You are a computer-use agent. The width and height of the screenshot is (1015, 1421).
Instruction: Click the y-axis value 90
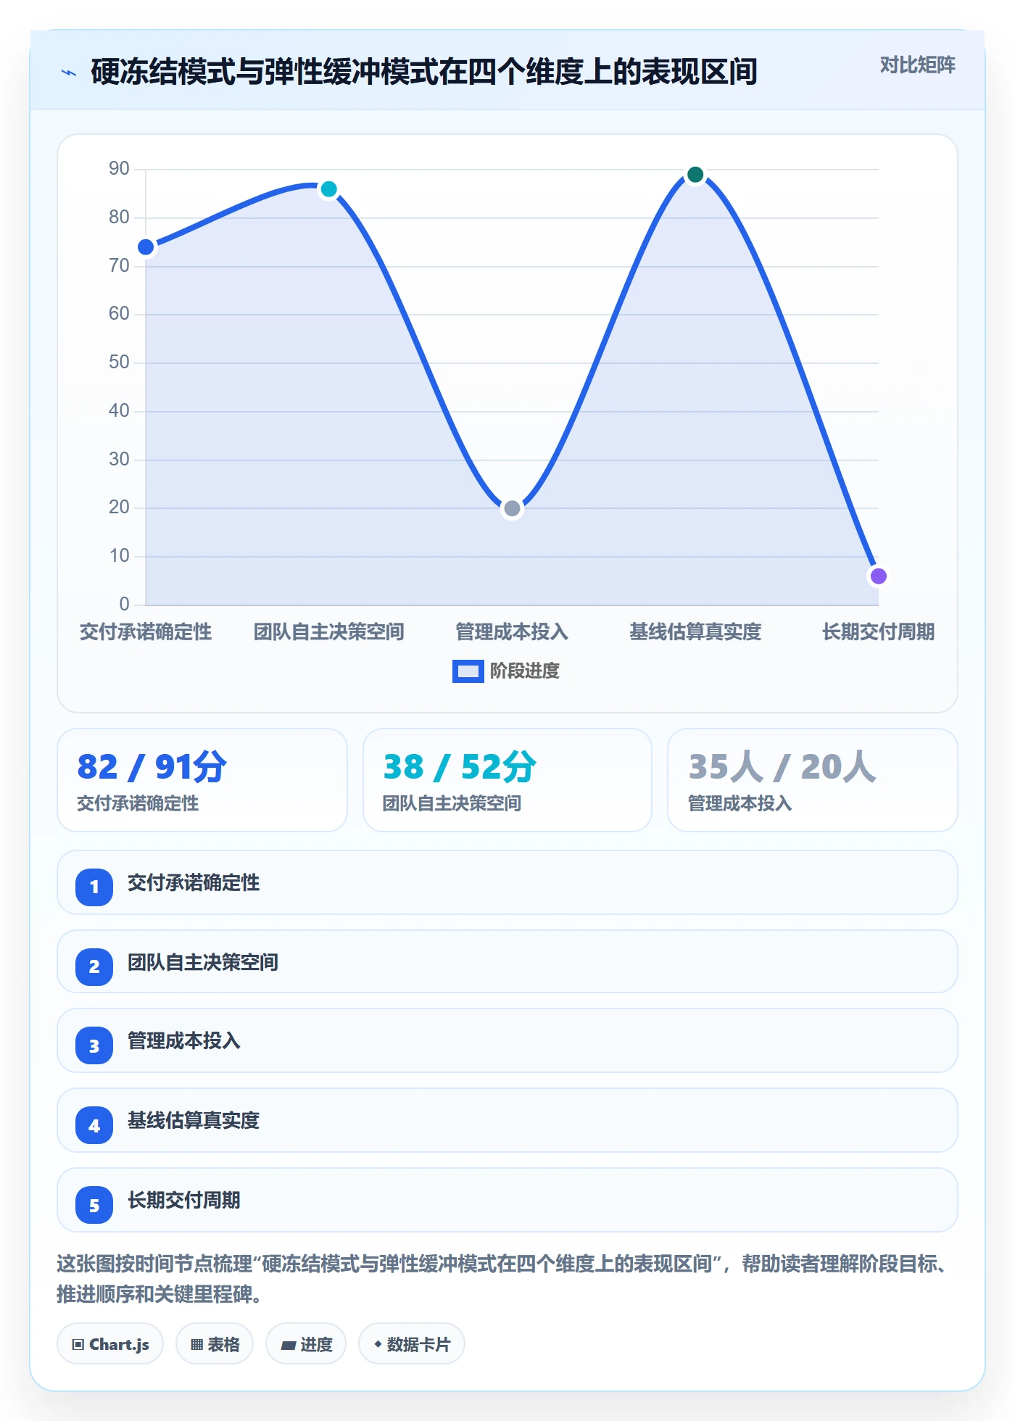[x=119, y=169]
